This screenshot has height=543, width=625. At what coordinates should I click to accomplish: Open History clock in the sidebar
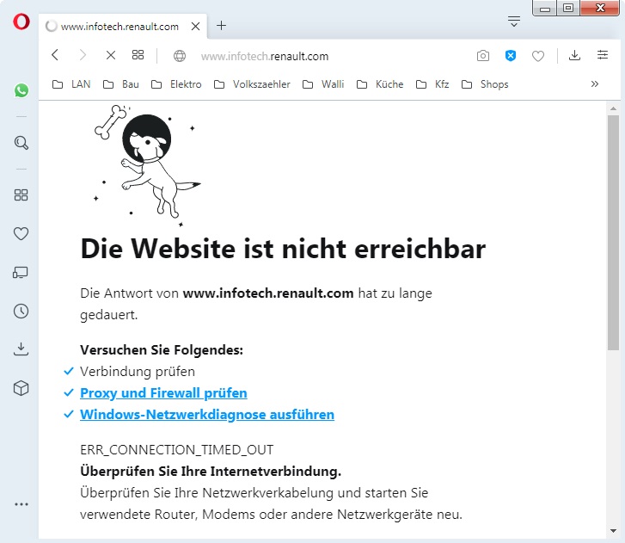coord(21,312)
